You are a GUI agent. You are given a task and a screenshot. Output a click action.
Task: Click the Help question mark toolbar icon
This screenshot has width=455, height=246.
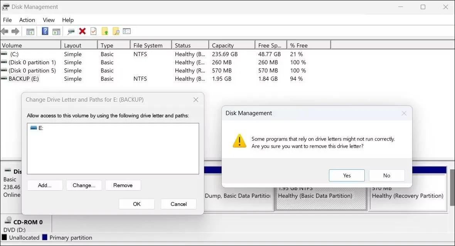pos(45,32)
